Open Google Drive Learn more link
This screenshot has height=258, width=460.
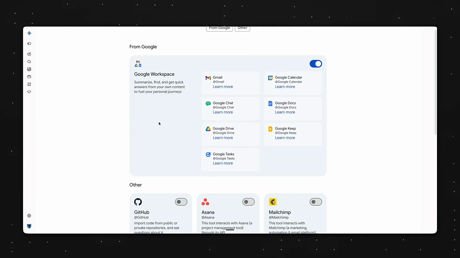click(223, 138)
